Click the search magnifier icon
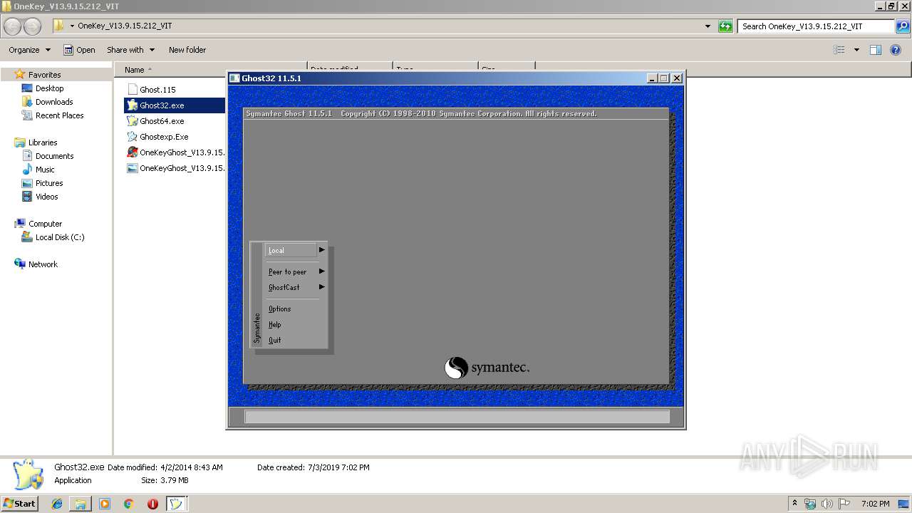This screenshot has width=912, height=513. pos(903,26)
